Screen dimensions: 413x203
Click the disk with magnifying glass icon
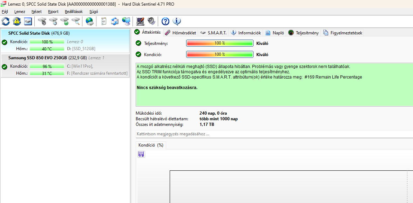click(x=76, y=21)
